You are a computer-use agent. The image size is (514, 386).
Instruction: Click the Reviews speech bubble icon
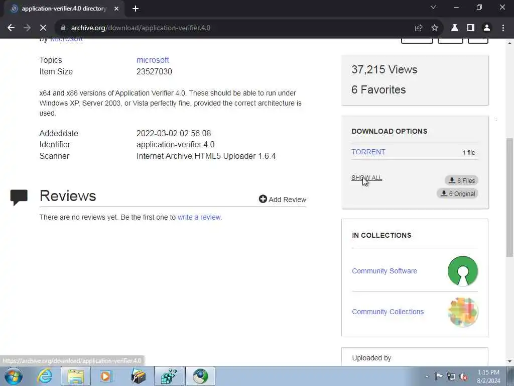click(x=19, y=197)
